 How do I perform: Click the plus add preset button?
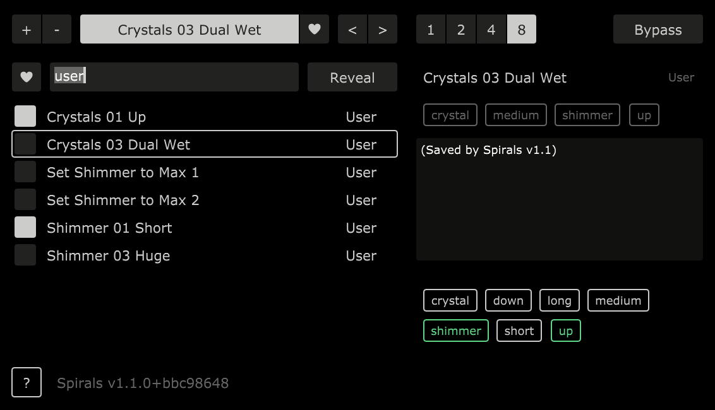[x=27, y=30]
